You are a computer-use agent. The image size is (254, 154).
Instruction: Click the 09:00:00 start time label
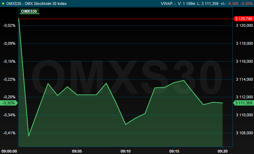pyautogui.click(x=9, y=150)
